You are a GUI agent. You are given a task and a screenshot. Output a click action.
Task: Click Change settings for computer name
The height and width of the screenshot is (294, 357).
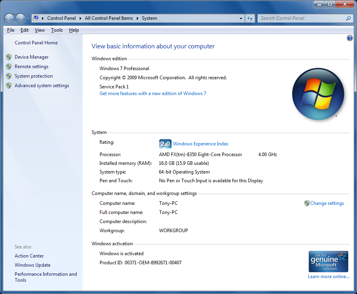coord(327,203)
